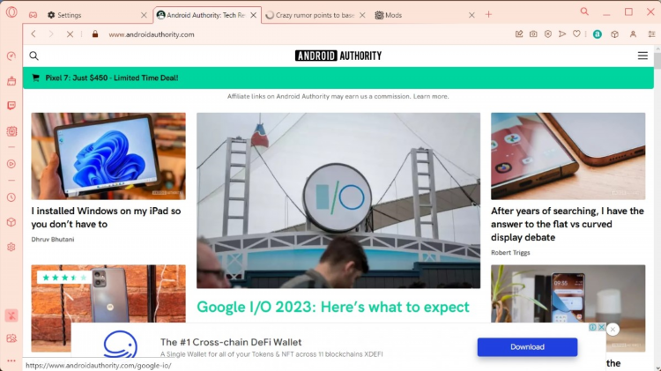Click the Android Authority logo
This screenshot has height=371, width=661.
338,56
